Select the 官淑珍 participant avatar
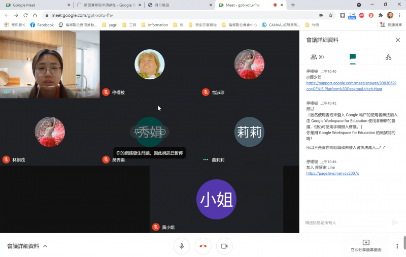 click(x=249, y=64)
